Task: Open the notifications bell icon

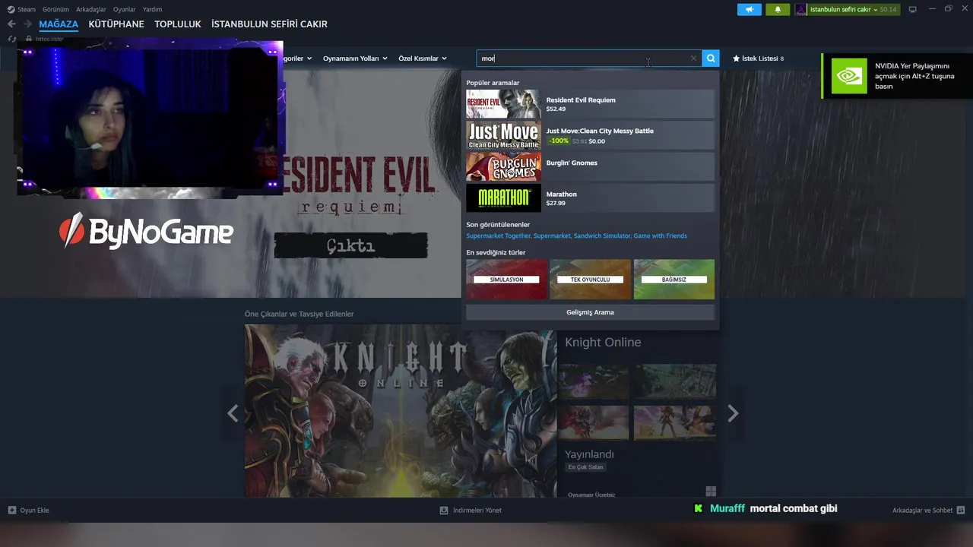Action: point(778,9)
